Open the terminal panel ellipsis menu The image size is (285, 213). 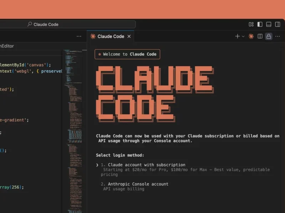pyautogui.click(x=278, y=36)
